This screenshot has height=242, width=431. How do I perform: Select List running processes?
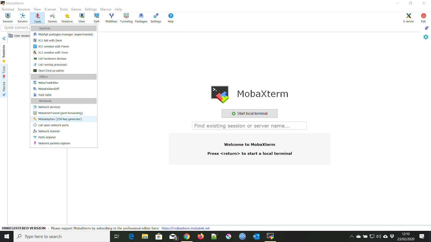(64, 65)
